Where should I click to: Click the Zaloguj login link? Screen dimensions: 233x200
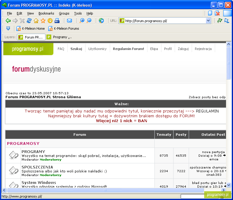183,49
